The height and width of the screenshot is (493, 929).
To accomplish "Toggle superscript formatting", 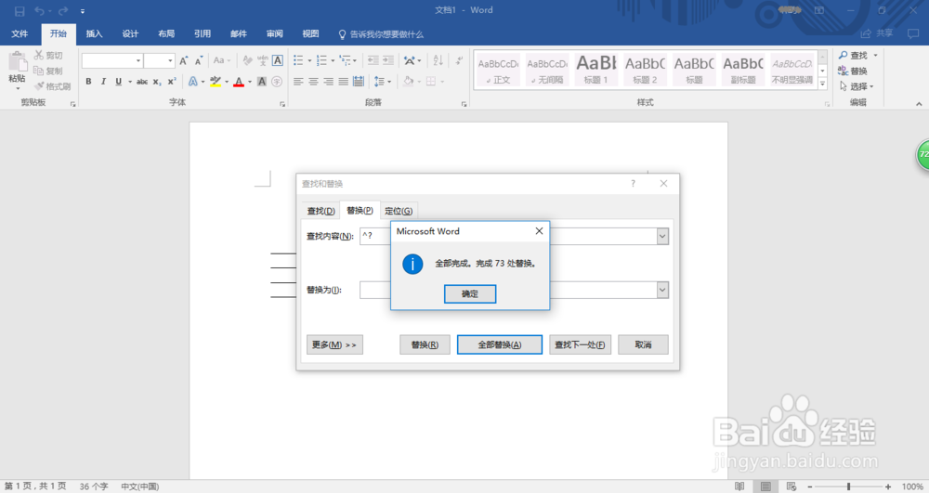I will pos(172,82).
